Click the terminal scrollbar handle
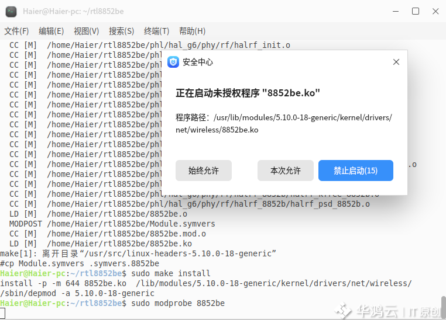Screen dimensions: 446x320 coord(444,307)
